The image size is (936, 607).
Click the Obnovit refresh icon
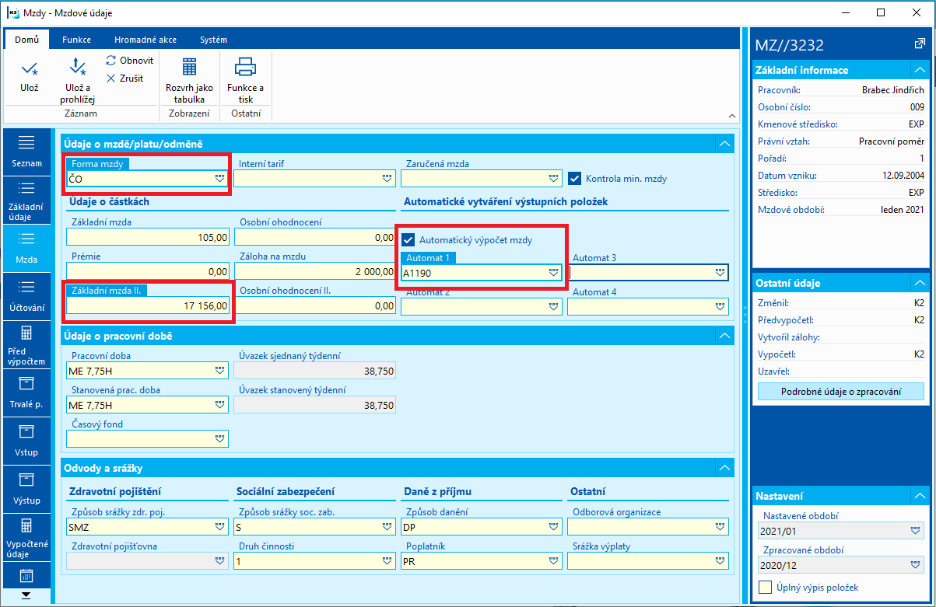pyautogui.click(x=111, y=61)
